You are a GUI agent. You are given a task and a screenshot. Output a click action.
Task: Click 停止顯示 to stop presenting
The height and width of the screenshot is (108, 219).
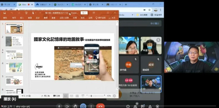[x=155, y=24]
